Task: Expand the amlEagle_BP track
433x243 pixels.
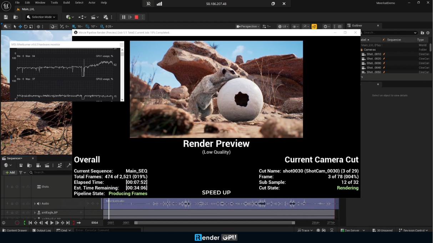Action: [x=35, y=212]
